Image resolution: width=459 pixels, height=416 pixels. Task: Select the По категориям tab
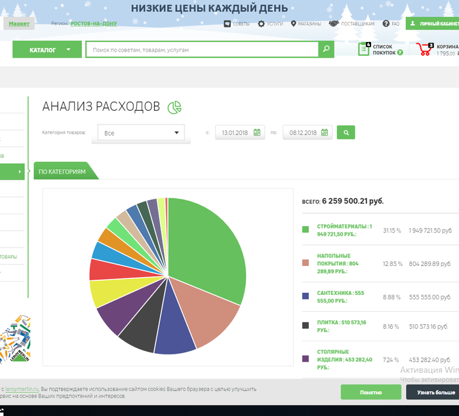(62, 171)
